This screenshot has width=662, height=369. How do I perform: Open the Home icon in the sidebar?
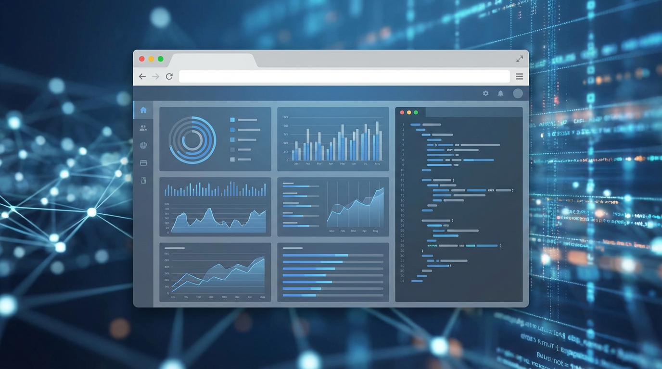pyautogui.click(x=143, y=110)
